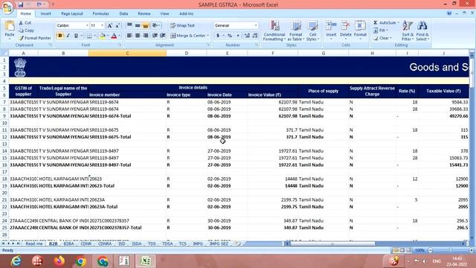This screenshot has height=268, width=476.
Task: Click the Copy command
Action: [x=27, y=31]
